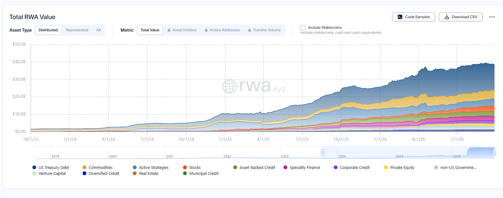
Task: Click the lock icon beside Transfer Volume
Action: point(249,30)
